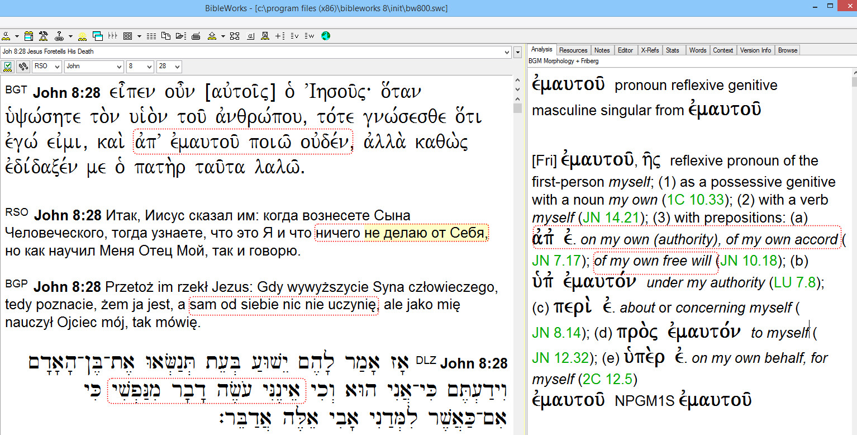Open the Stats tab
This screenshot has width=857, height=435.
(673, 50)
